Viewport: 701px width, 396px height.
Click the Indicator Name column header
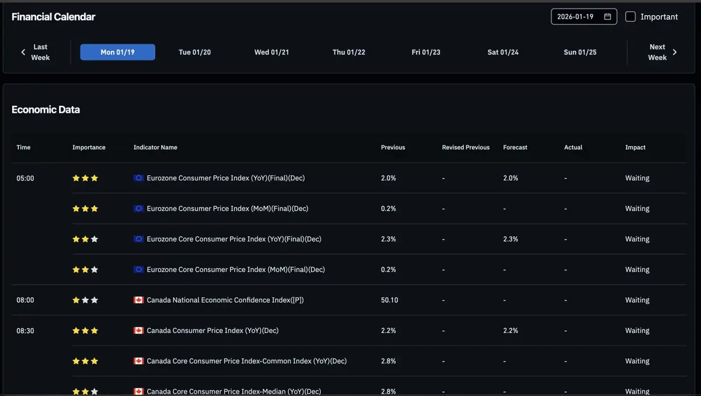pyautogui.click(x=155, y=148)
